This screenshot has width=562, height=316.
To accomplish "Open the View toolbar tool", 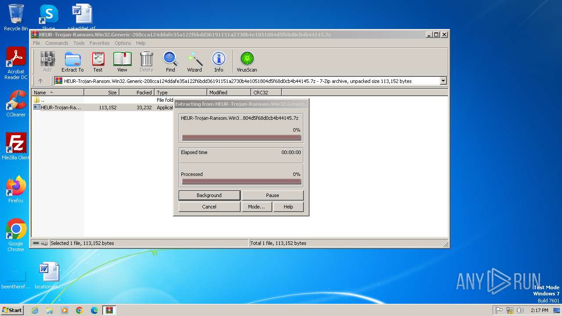I will (122, 61).
